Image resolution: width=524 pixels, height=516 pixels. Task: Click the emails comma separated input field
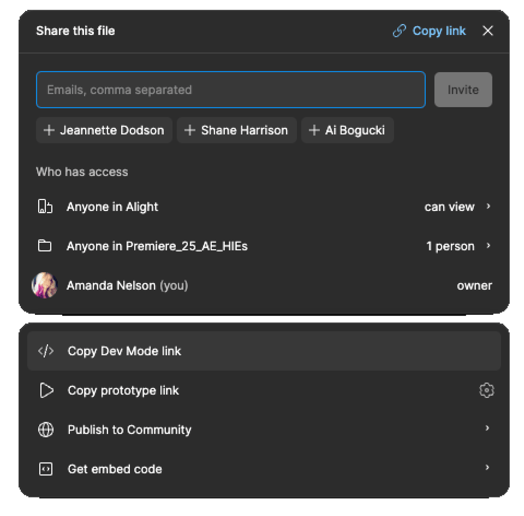tap(230, 90)
